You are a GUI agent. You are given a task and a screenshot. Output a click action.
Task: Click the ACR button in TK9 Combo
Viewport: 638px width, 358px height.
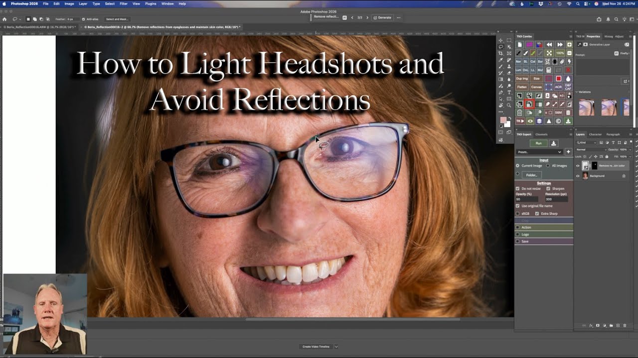pyautogui.click(x=558, y=87)
